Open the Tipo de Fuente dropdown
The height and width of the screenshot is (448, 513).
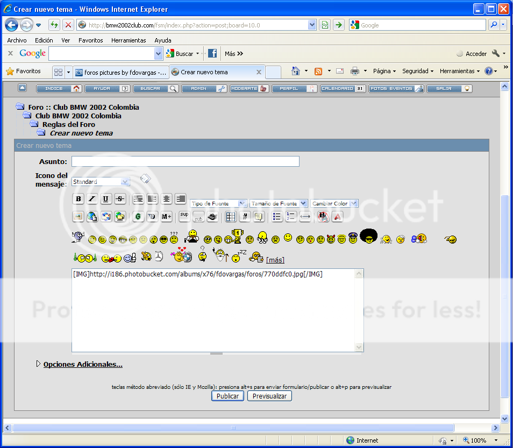(x=218, y=203)
